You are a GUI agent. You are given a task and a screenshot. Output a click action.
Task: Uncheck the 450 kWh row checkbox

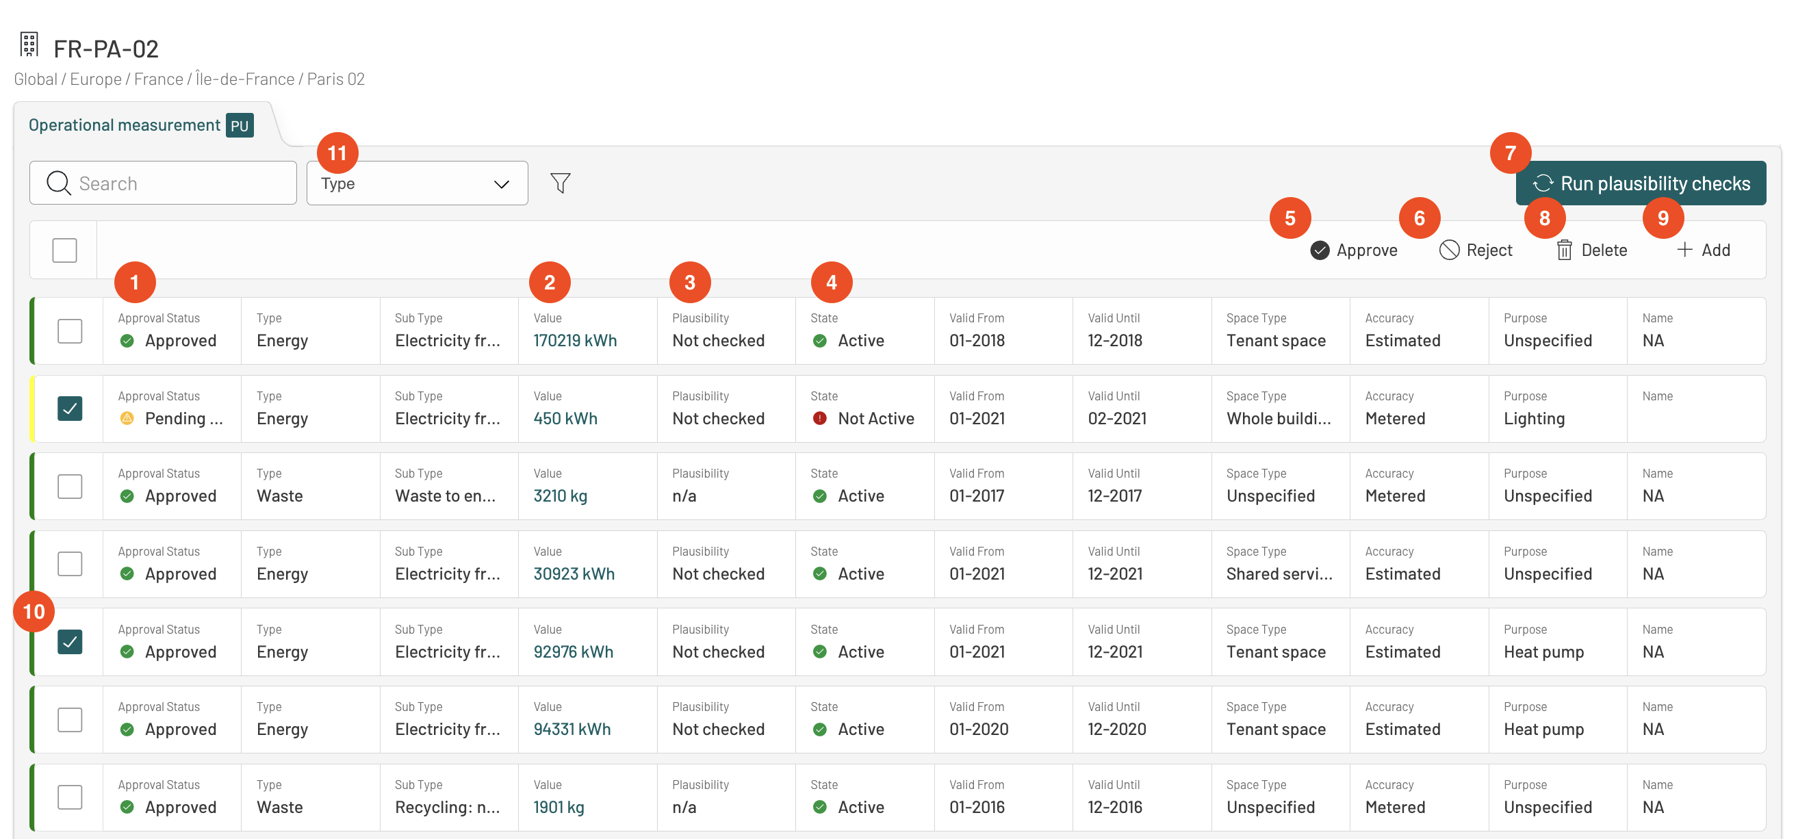(70, 409)
